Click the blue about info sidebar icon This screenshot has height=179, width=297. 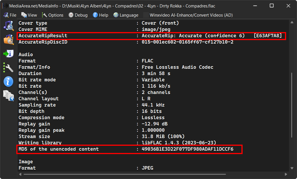click(9, 82)
